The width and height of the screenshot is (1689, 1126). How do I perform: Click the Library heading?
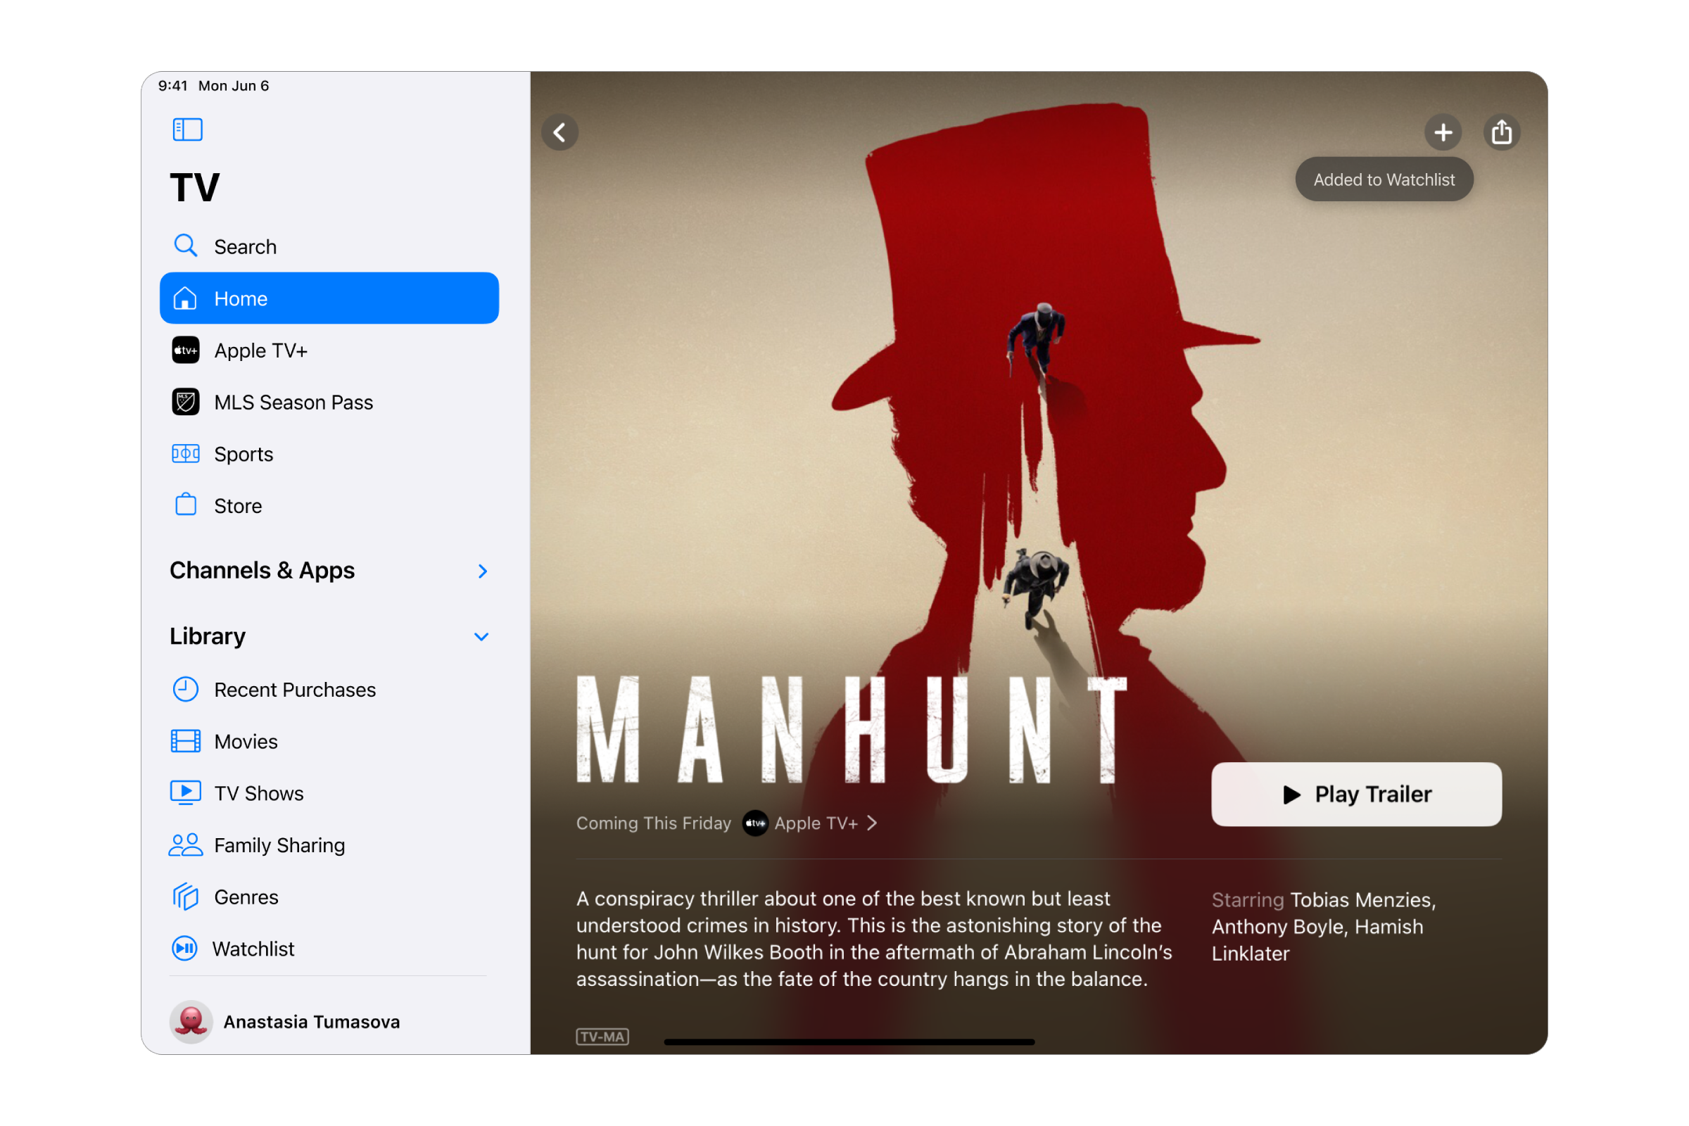click(x=208, y=636)
